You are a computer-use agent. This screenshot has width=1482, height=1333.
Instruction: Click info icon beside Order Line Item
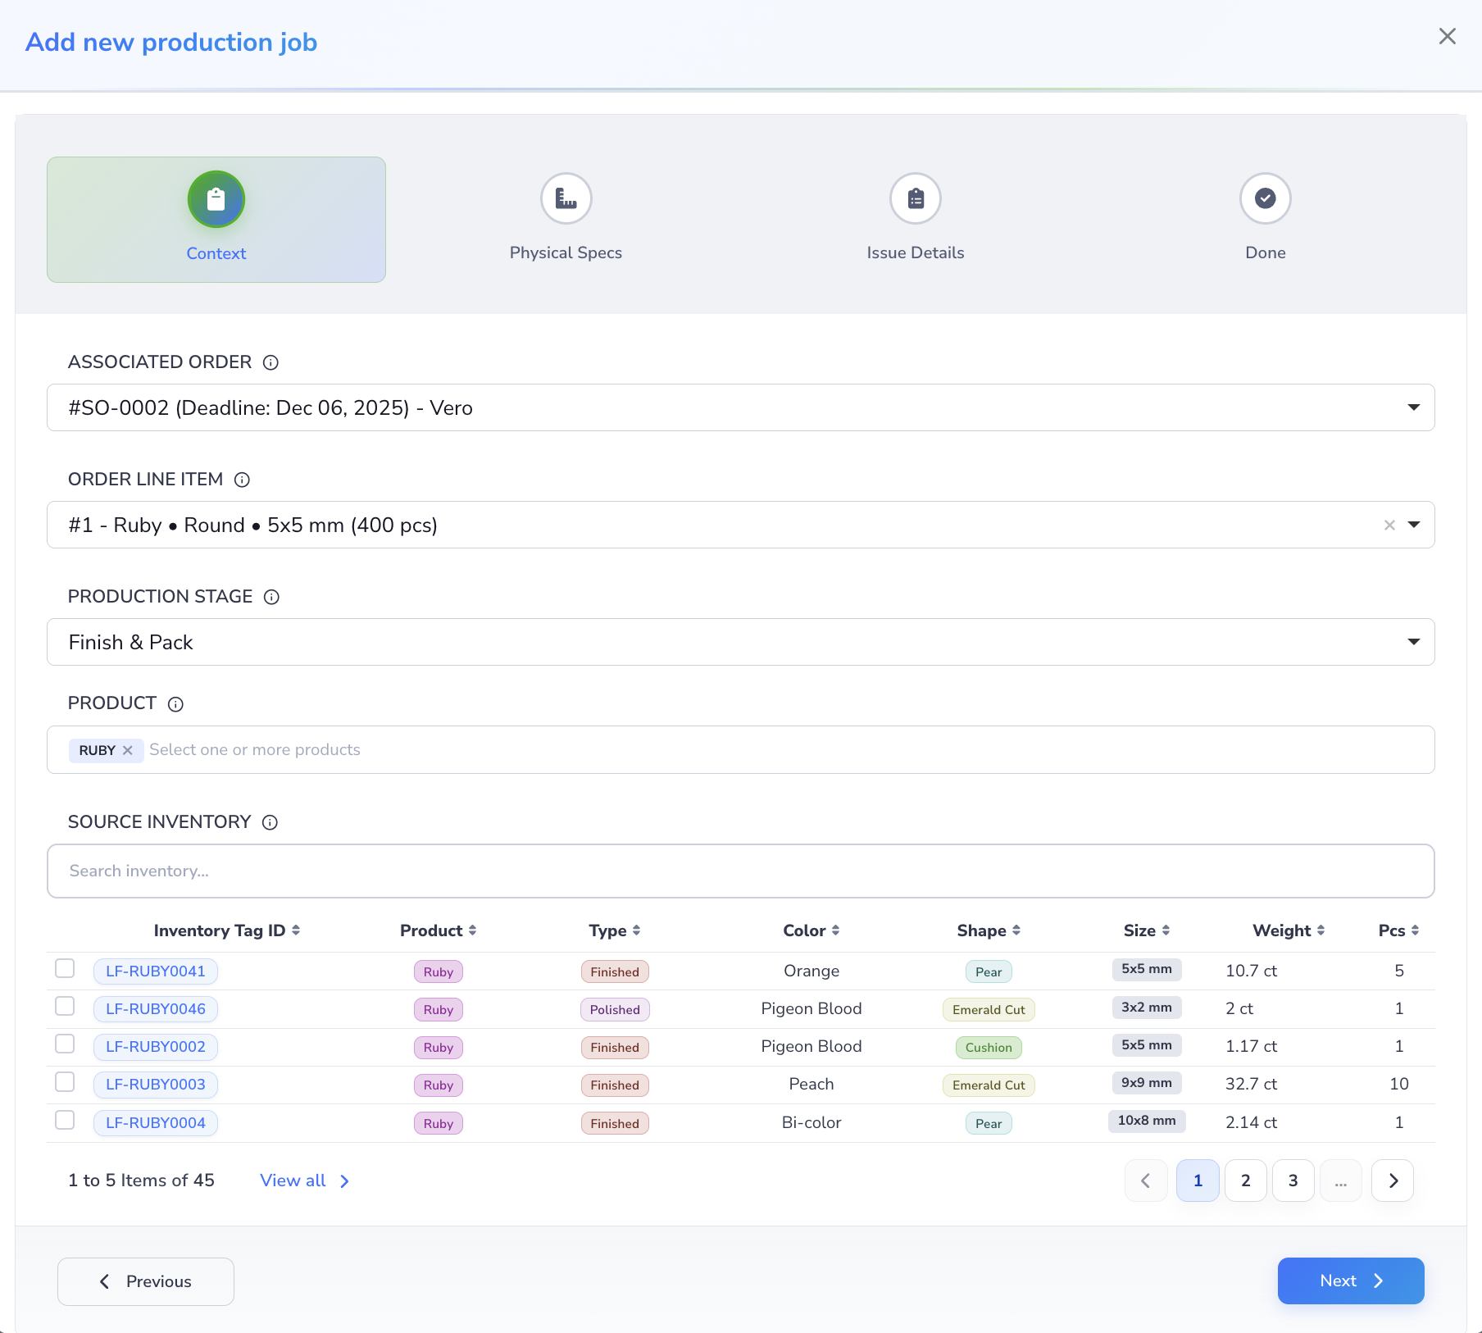(x=242, y=480)
